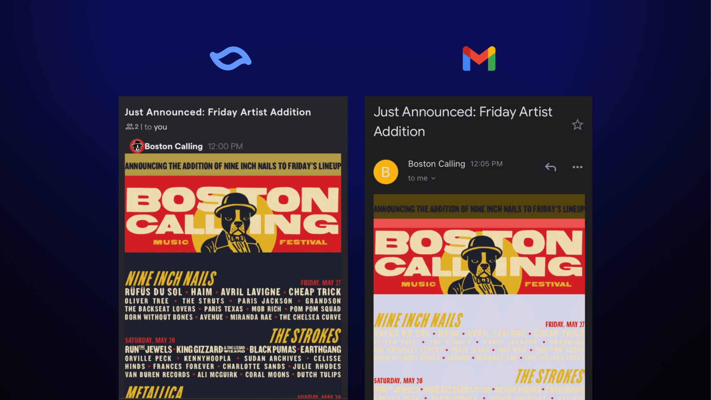
Task: Click the yellow B sender avatar
Action: coord(386,172)
